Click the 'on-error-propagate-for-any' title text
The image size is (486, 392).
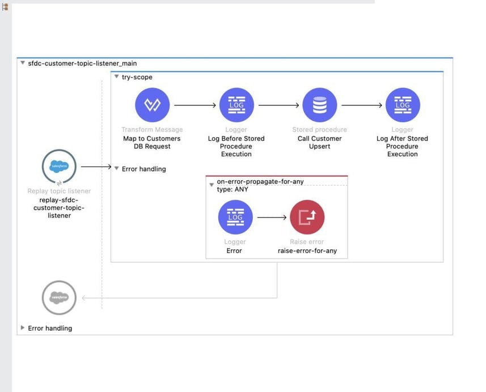point(260,181)
